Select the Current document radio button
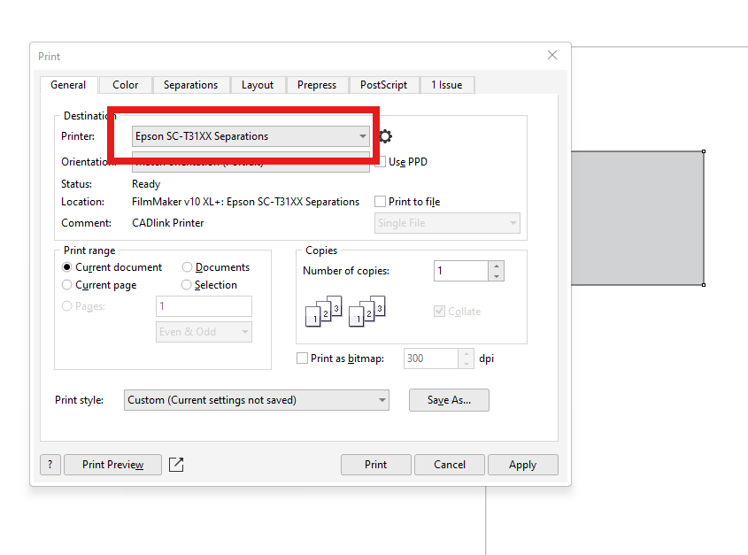This screenshot has width=748, height=555. coord(66,267)
